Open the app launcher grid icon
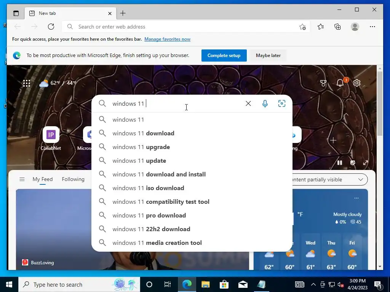 [27, 83]
